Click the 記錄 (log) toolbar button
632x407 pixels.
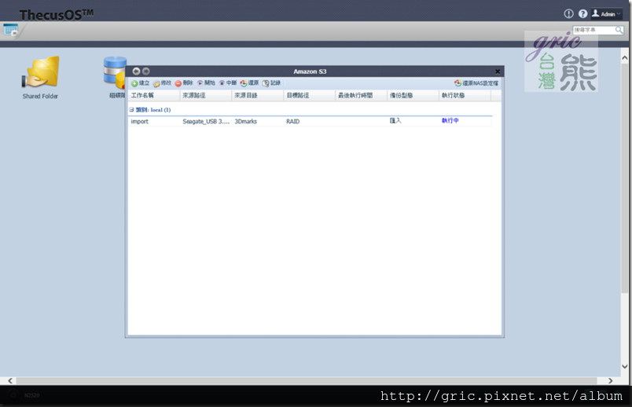point(271,83)
